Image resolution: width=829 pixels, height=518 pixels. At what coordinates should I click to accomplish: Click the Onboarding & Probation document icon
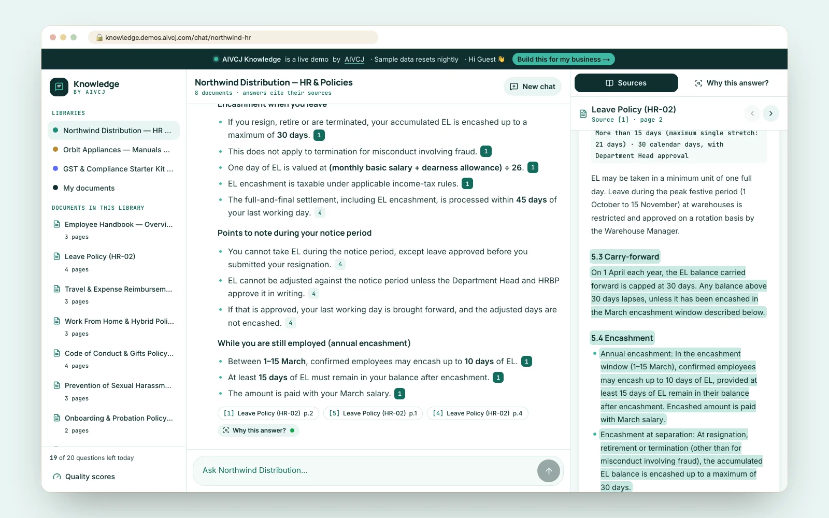[57, 418]
